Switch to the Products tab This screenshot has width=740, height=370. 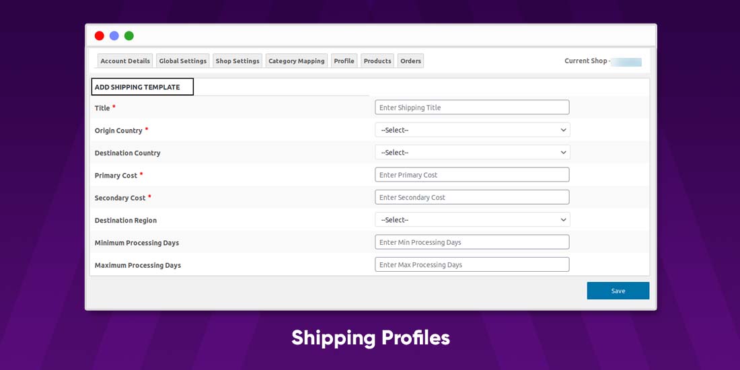pyautogui.click(x=377, y=61)
